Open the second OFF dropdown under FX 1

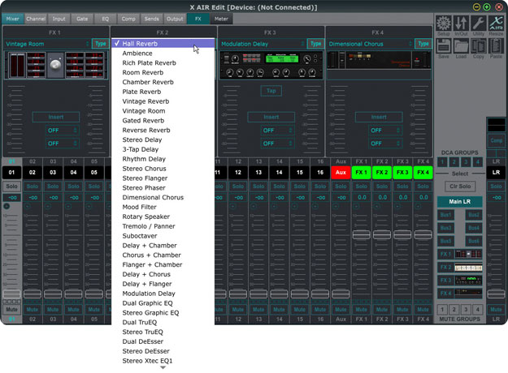pos(62,144)
